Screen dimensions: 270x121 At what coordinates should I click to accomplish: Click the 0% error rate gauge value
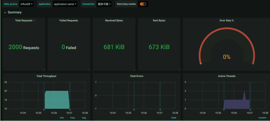227,57
